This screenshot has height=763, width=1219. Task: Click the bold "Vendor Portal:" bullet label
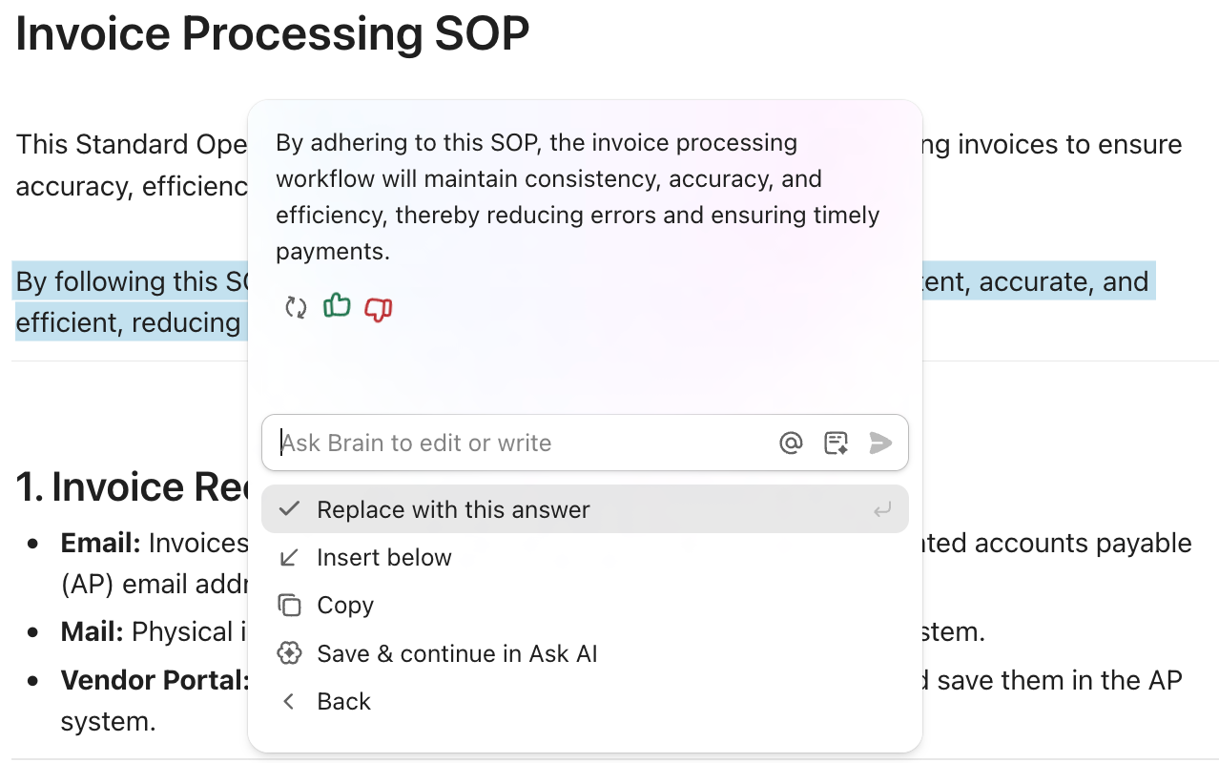pos(155,680)
